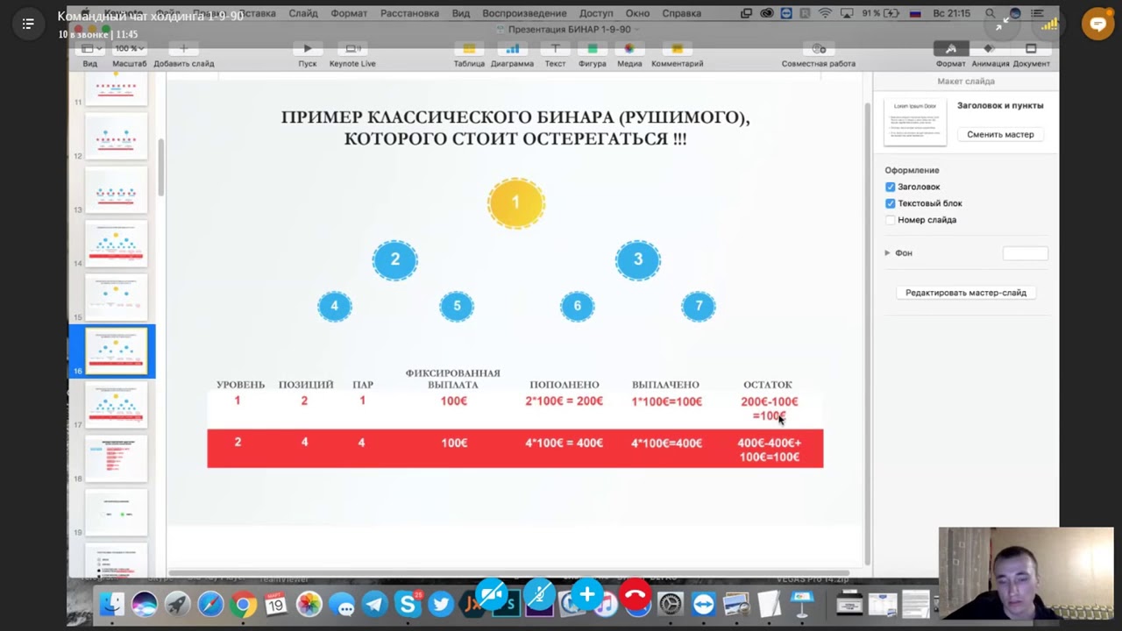This screenshot has width=1122, height=631.
Task: Open Calendar icon in the dock
Action: tap(276, 604)
